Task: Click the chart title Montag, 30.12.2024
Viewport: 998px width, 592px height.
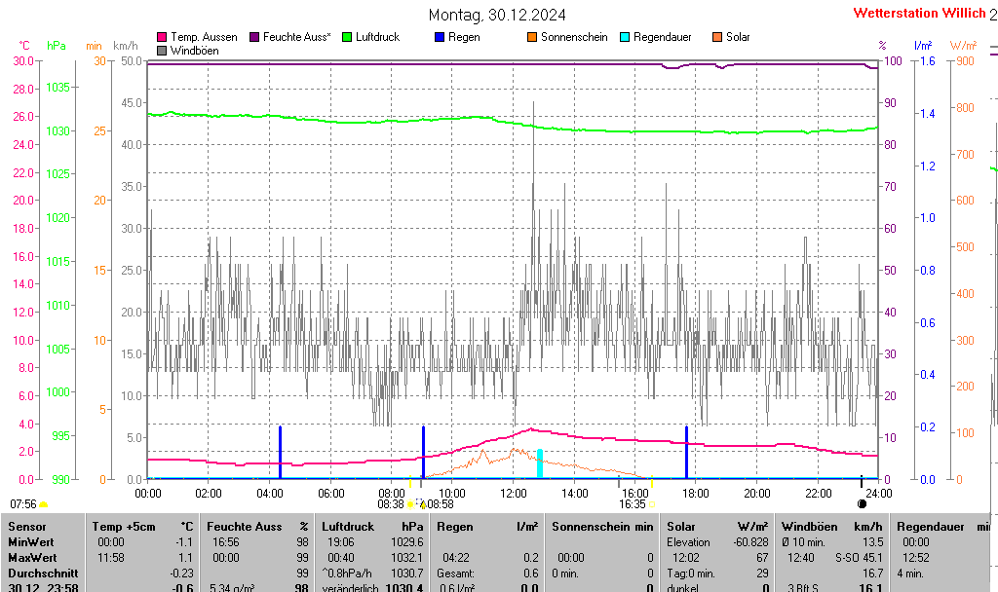Action: pyautogui.click(x=497, y=15)
